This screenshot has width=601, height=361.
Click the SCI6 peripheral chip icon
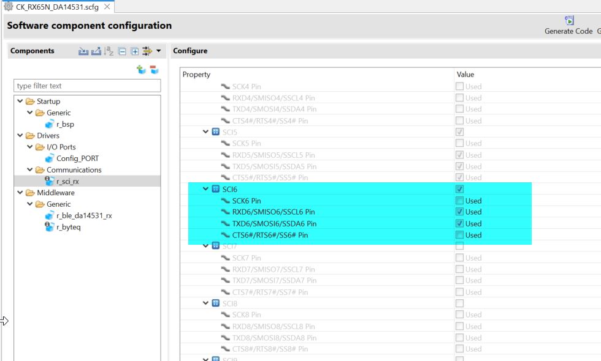(x=216, y=189)
